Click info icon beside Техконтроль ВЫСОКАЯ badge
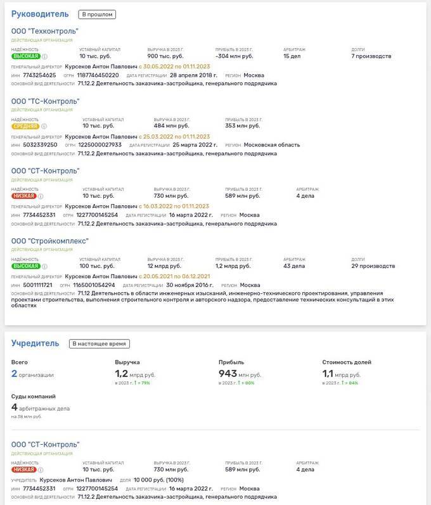This screenshot has width=431, height=505. (x=44, y=56)
